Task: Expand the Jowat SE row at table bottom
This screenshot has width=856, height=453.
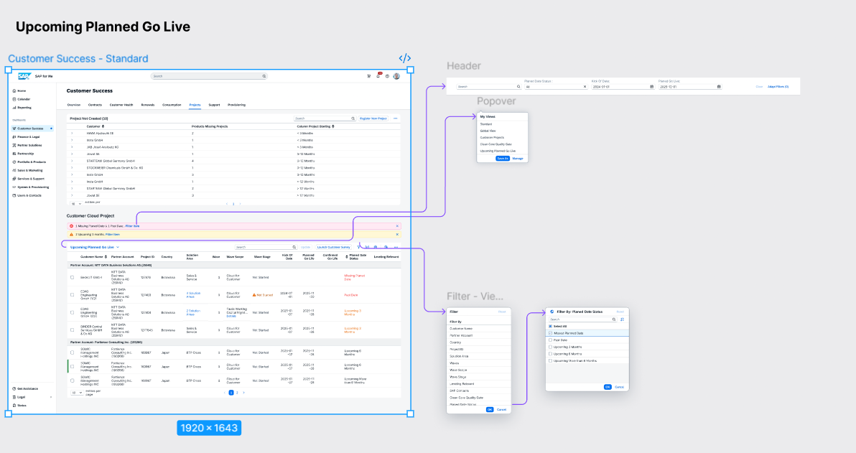Action: (x=72, y=195)
